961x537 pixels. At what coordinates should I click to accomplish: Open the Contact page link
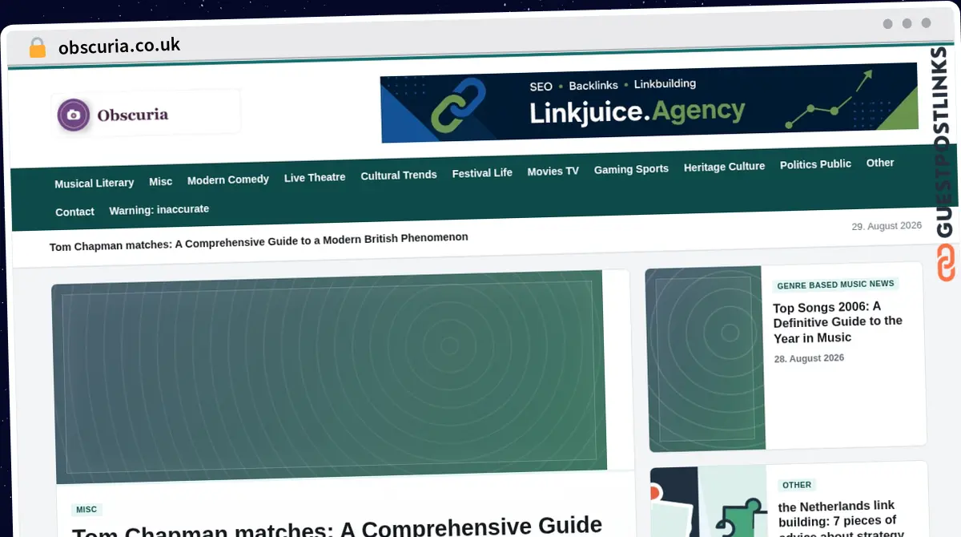click(74, 212)
